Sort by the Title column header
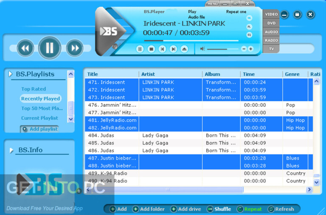The width and height of the screenshot is (326, 215). click(x=112, y=74)
